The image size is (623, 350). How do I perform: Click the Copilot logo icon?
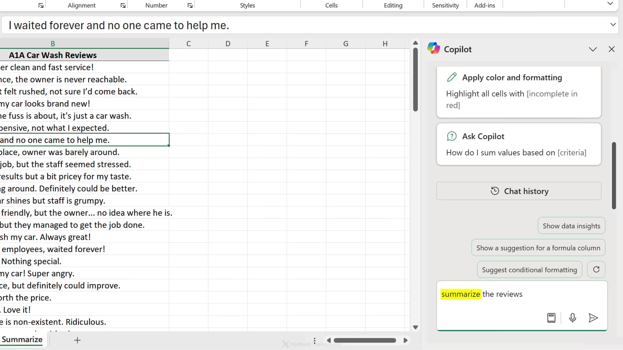click(433, 49)
